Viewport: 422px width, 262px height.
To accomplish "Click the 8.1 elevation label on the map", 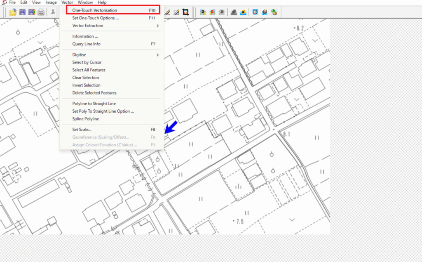I will point(287,134).
